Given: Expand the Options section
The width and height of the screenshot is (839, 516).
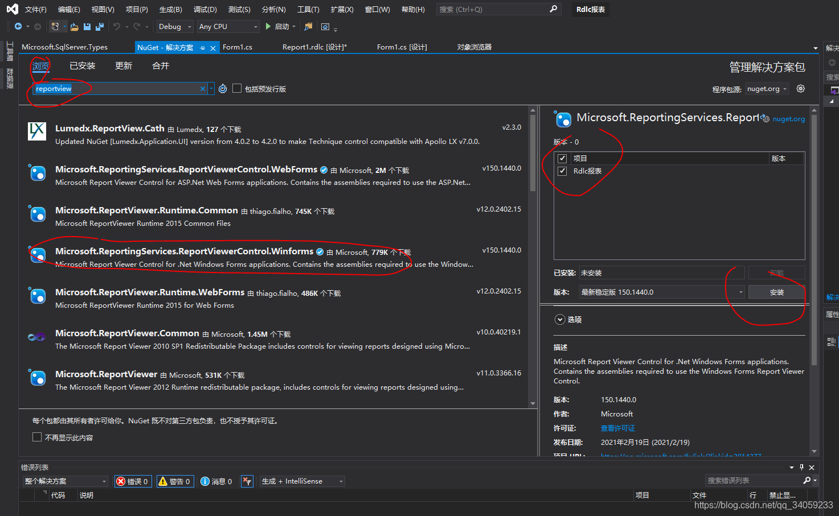Looking at the screenshot, I should [x=560, y=319].
